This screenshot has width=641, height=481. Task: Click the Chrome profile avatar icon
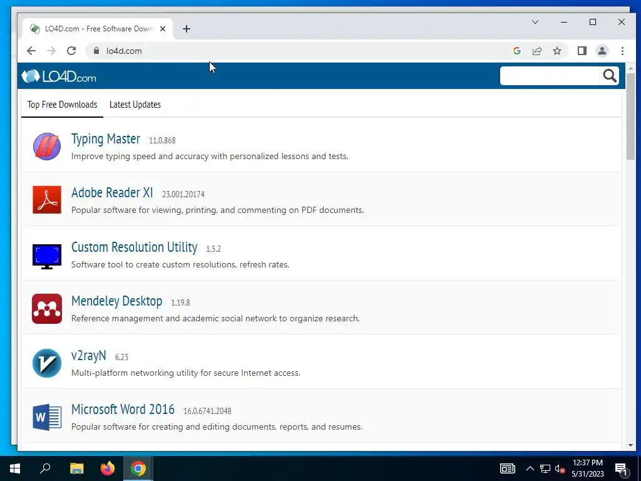coord(602,51)
